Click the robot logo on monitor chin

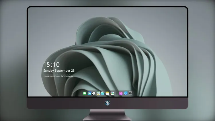(x=107, y=103)
